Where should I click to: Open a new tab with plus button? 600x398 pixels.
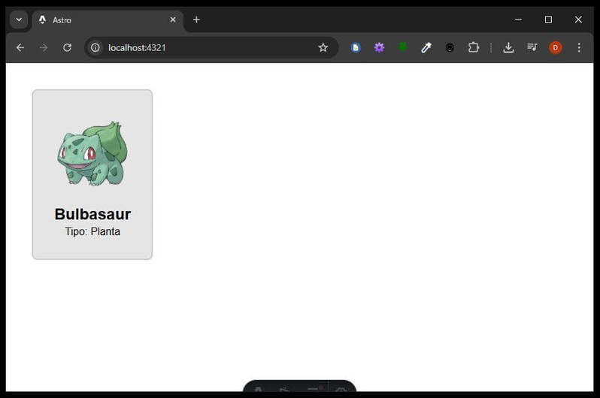click(x=196, y=20)
